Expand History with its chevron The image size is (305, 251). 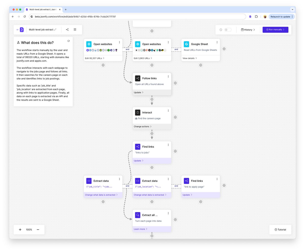[x=254, y=29]
